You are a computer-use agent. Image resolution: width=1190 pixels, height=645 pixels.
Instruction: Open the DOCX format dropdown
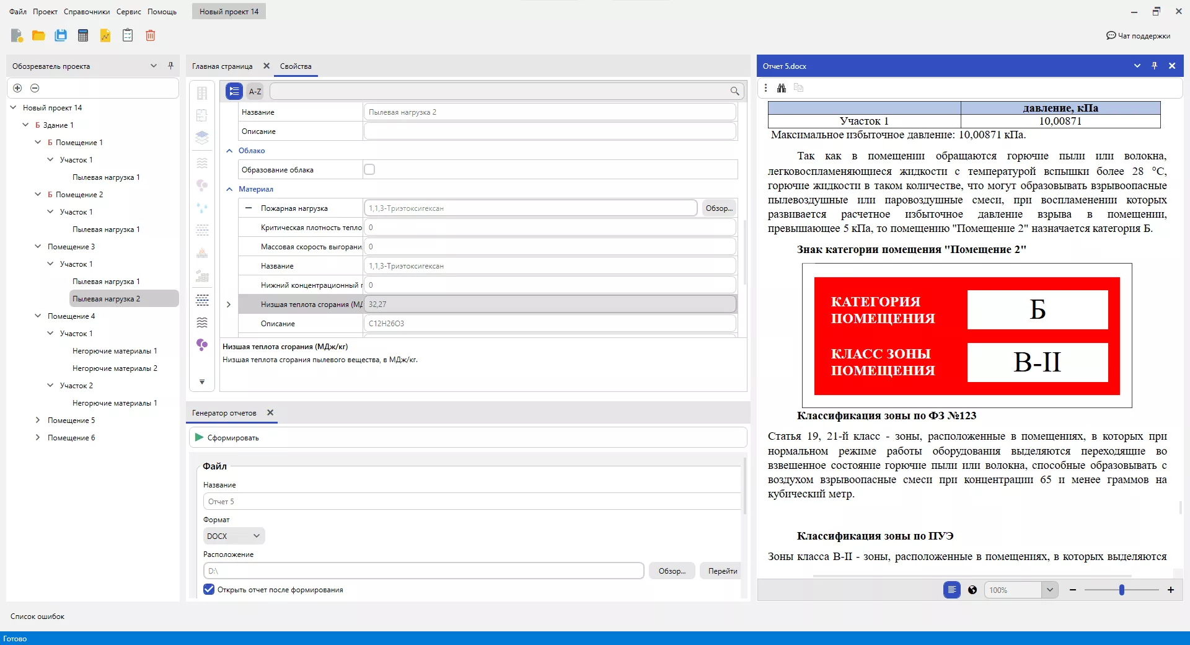click(234, 536)
